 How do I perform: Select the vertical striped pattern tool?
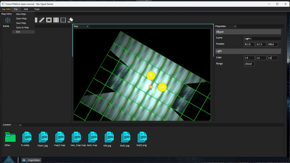(x=56, y=20)
